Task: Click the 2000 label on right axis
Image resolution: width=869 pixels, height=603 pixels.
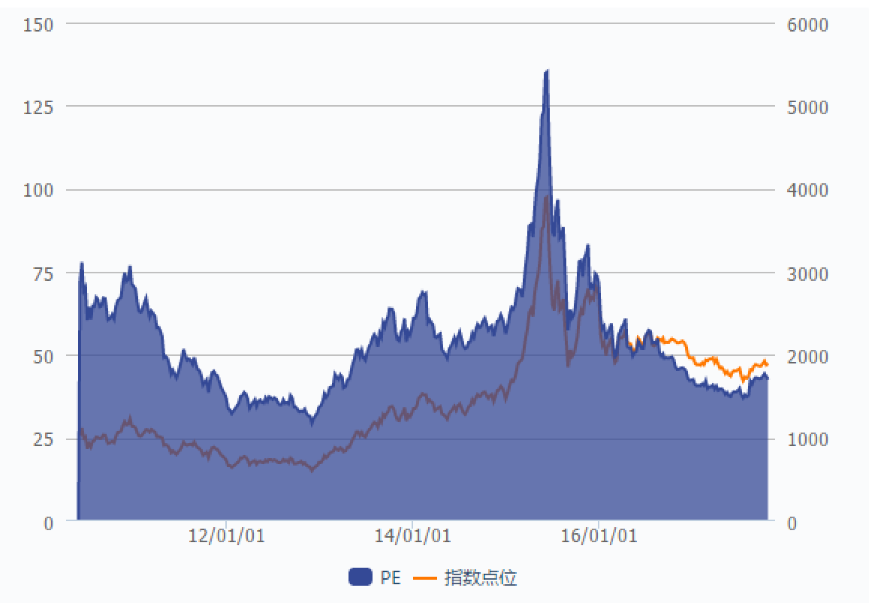Action: 807,357
